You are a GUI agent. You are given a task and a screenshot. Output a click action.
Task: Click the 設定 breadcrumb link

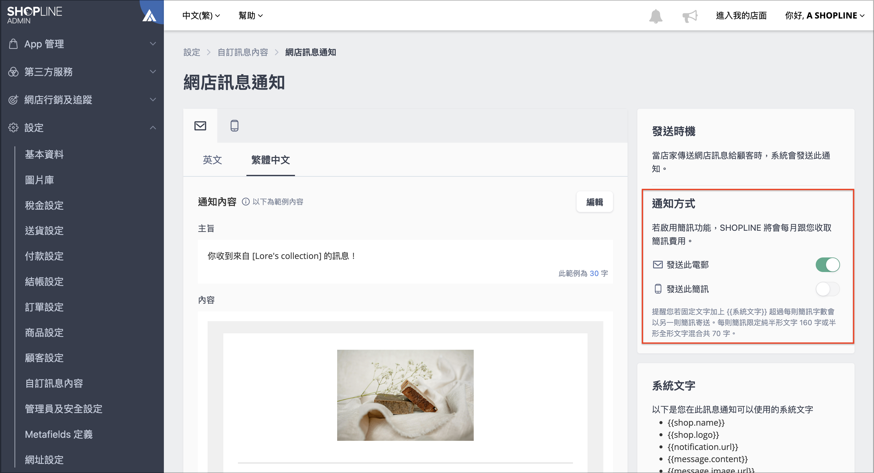pyautogui.click(x=192, y=52)
